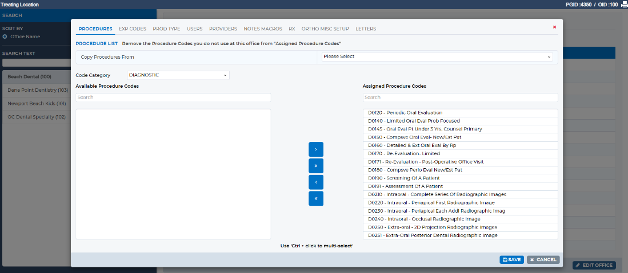The image size is (628, 273).
Task: Select D0210 - Intraoral Complete Series
Action: (x=460, y=195)
